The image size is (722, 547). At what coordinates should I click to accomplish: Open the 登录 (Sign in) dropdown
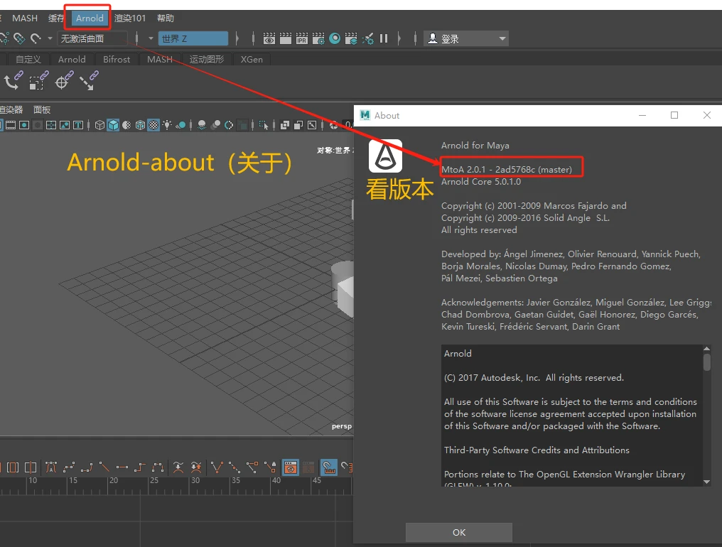pos(465,38)
